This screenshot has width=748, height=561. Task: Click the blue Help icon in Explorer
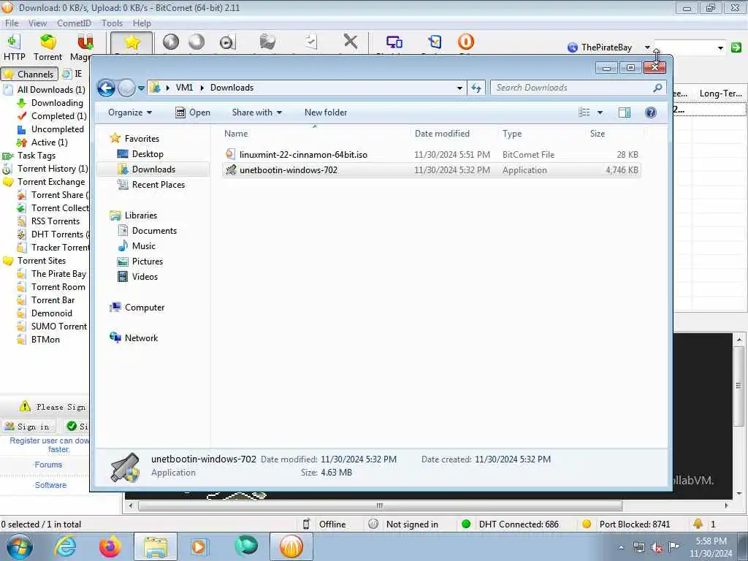point(650,112)
